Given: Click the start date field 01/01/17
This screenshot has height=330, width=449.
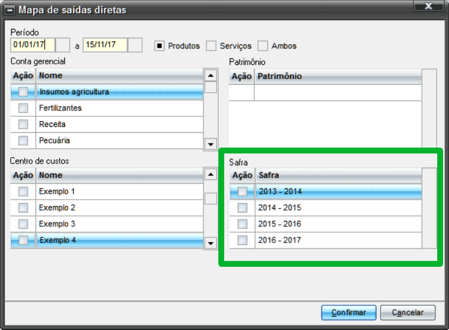Looking at the screenshot, I should coord(33,45).
